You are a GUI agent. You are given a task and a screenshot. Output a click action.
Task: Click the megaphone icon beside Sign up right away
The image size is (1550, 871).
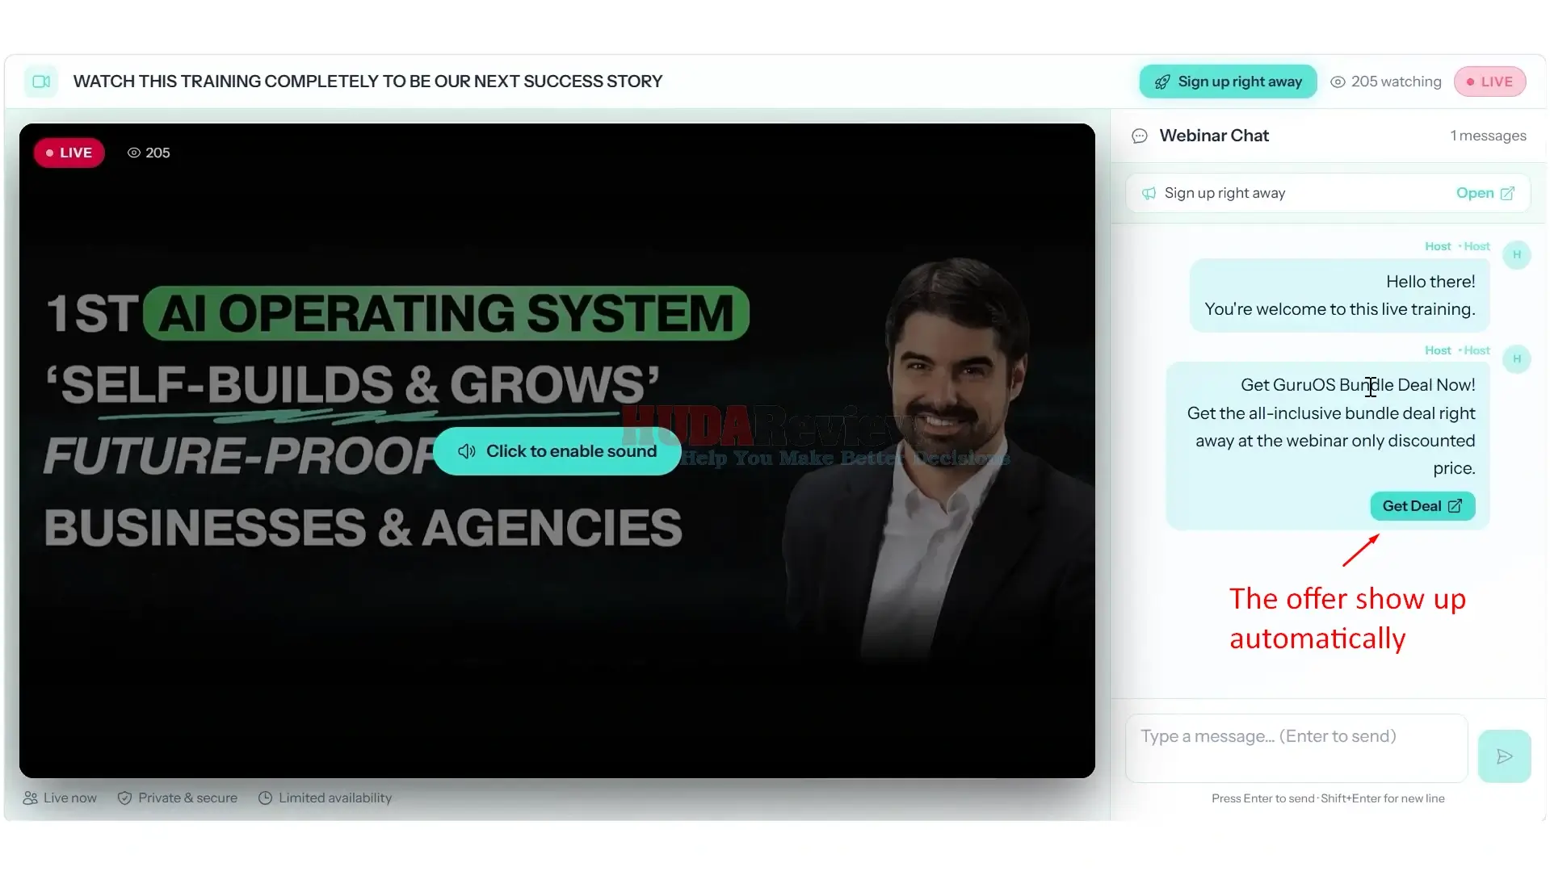coord(1149,194)
